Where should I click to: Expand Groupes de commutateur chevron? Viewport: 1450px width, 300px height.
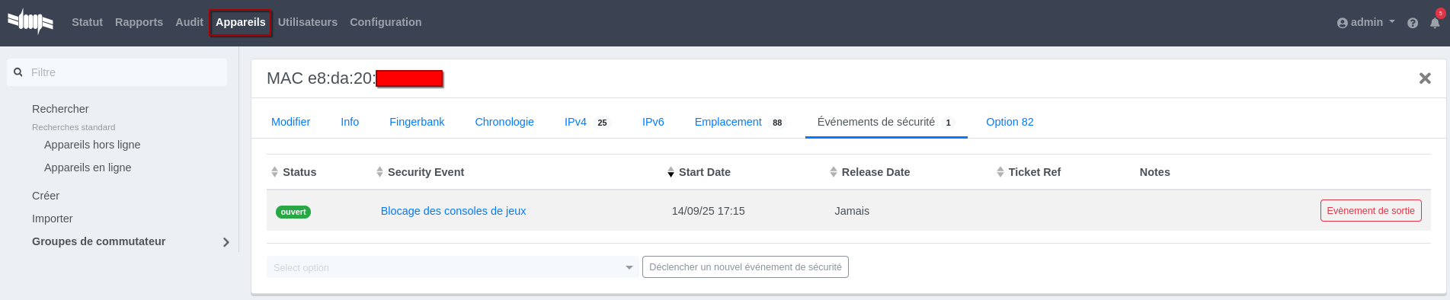point(226,242)
